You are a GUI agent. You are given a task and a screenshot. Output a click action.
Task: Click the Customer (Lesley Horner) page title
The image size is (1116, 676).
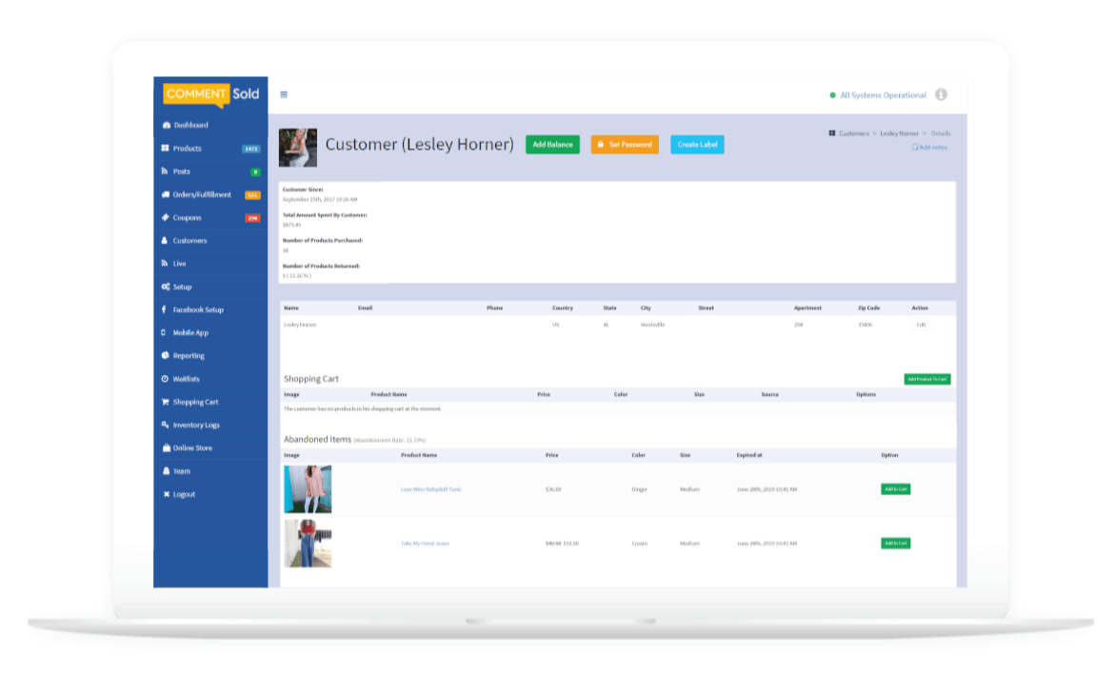(x=419, y=145)
